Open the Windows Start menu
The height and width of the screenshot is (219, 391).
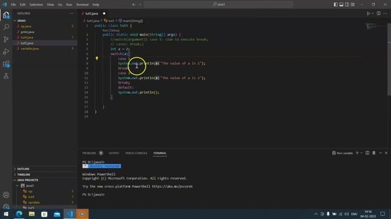click(6, 214)
